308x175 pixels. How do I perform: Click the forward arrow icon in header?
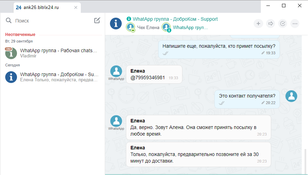[x=271, y=24]
